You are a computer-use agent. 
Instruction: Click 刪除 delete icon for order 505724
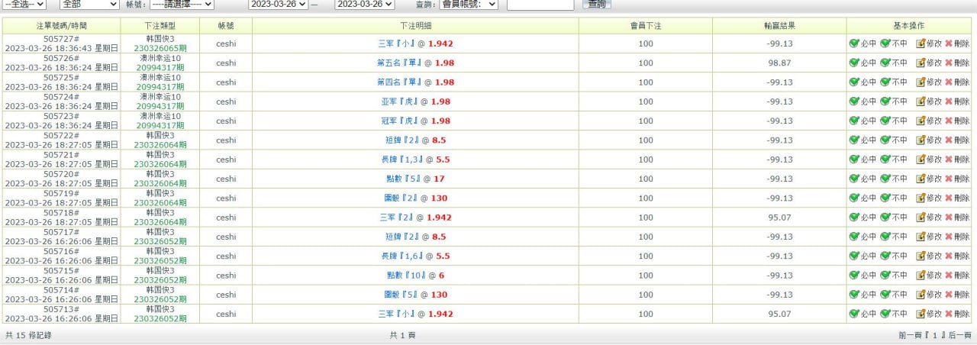949,102
